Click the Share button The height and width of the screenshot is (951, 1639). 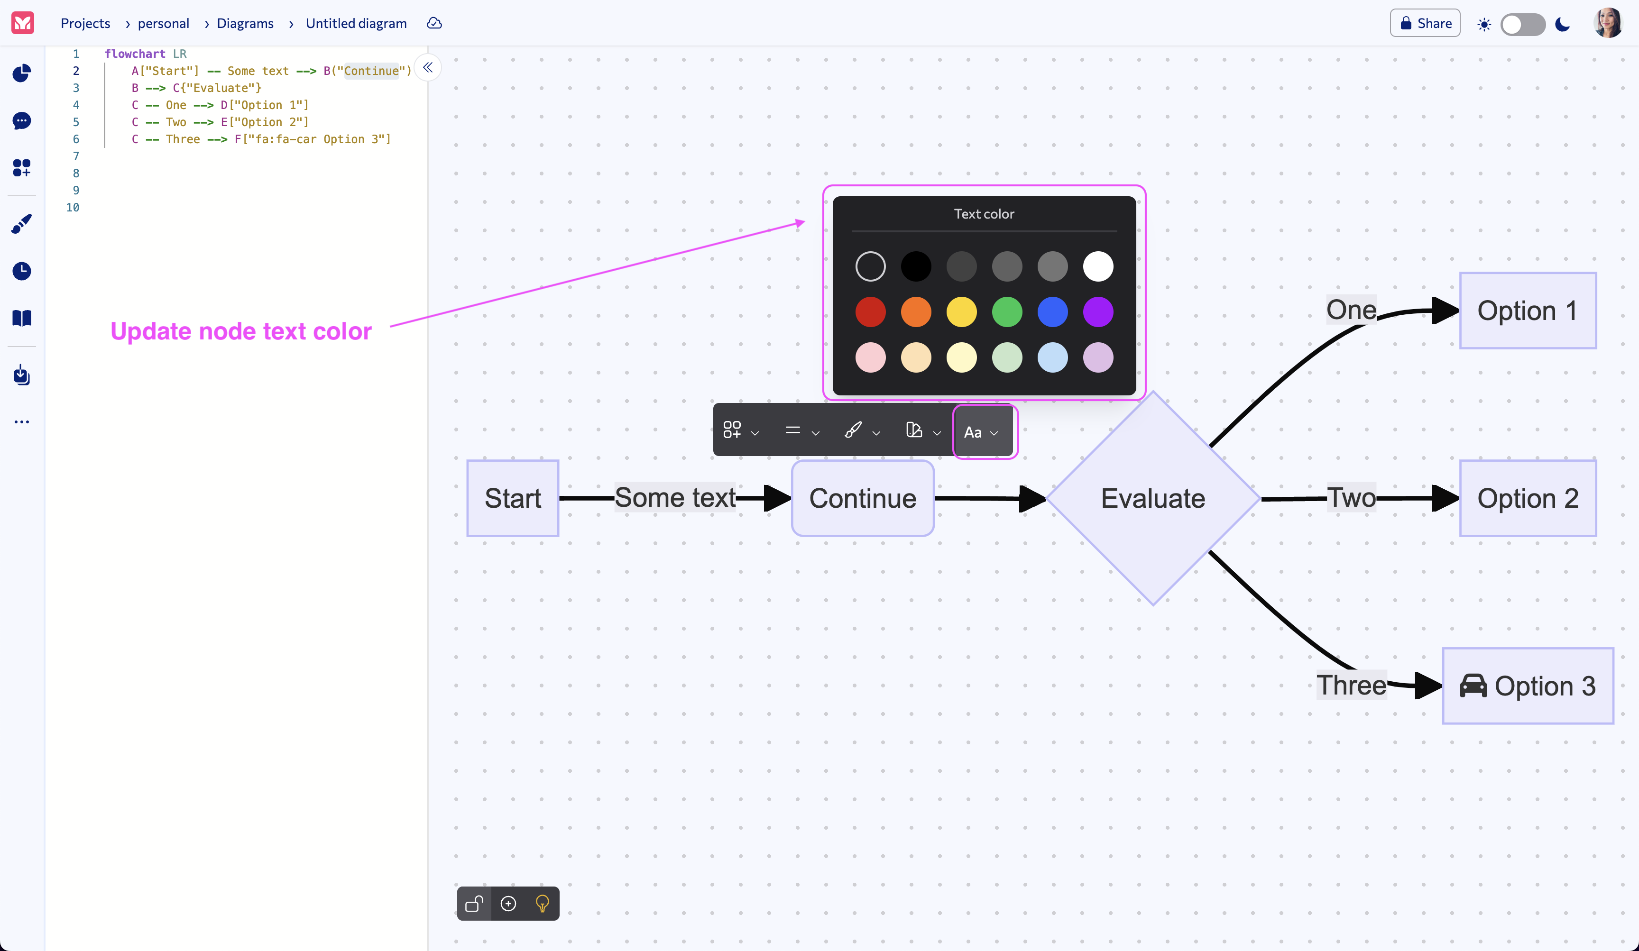(1424, 23)
